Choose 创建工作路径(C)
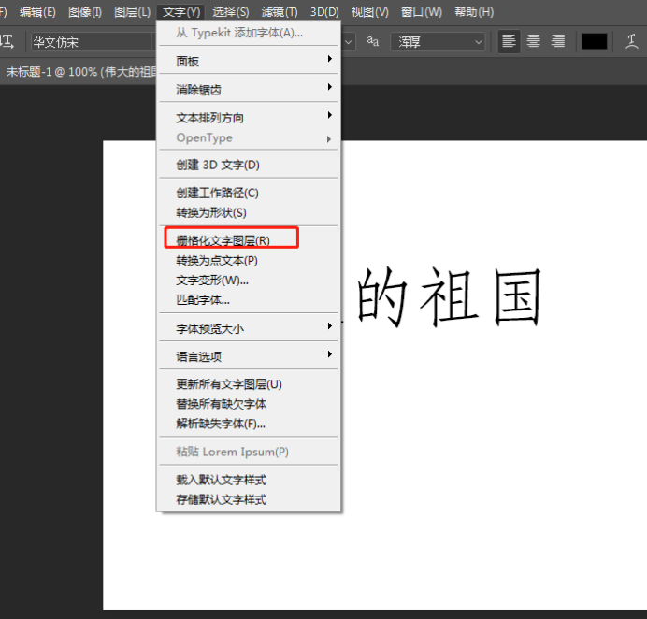Viewport: 647px width, 619px height. click(249, 193)
